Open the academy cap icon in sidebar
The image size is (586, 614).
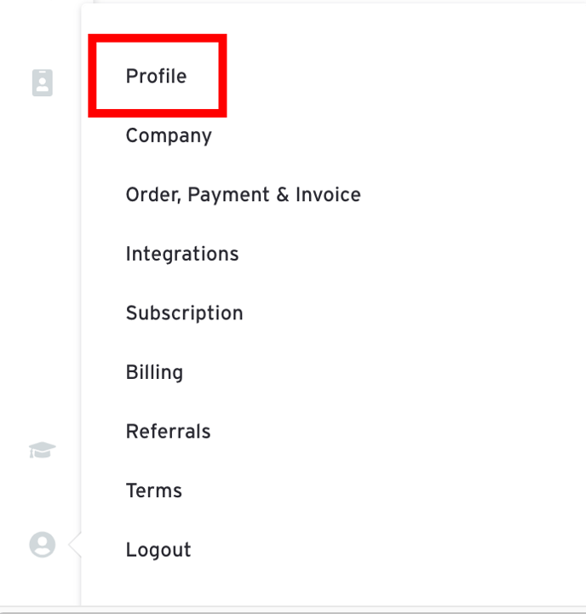click(43, 450)
